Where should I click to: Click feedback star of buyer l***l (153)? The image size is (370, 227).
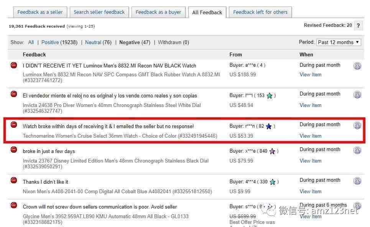point(270,95)
